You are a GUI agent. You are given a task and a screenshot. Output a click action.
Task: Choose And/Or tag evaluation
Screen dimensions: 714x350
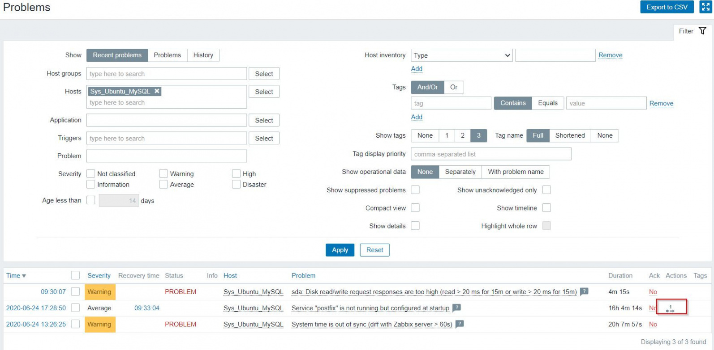coord(428,87)
